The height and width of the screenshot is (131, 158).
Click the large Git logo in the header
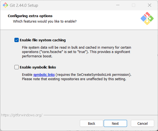[x=147, y=18]
